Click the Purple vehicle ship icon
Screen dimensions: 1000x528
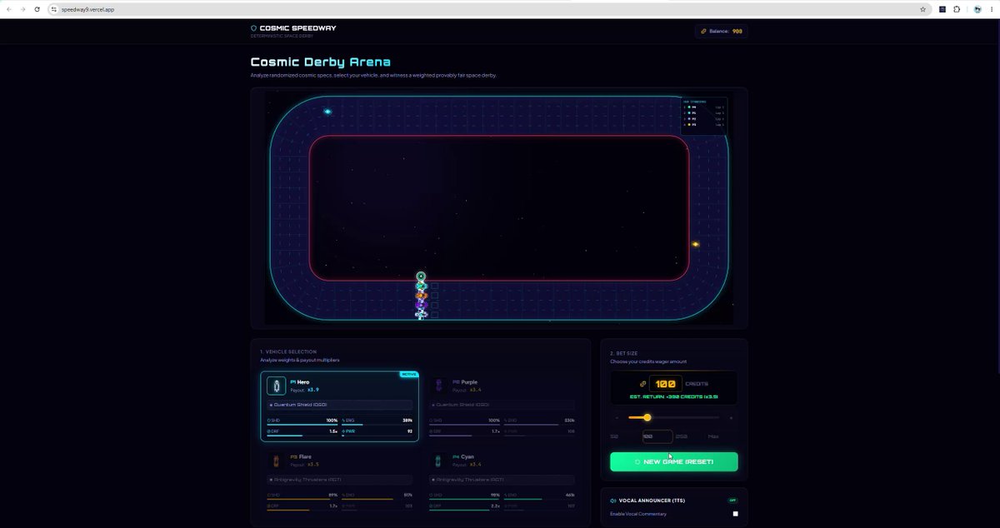pos(439,385)
